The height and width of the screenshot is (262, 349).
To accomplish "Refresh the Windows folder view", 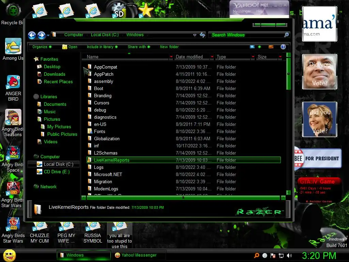I will click(202, 35).
